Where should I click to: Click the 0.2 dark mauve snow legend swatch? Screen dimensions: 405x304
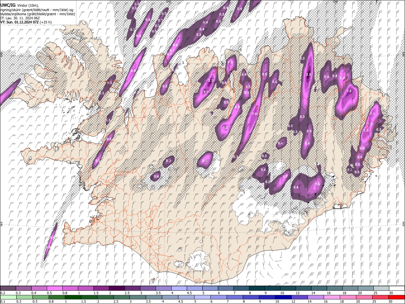click(x=8, y=288)
